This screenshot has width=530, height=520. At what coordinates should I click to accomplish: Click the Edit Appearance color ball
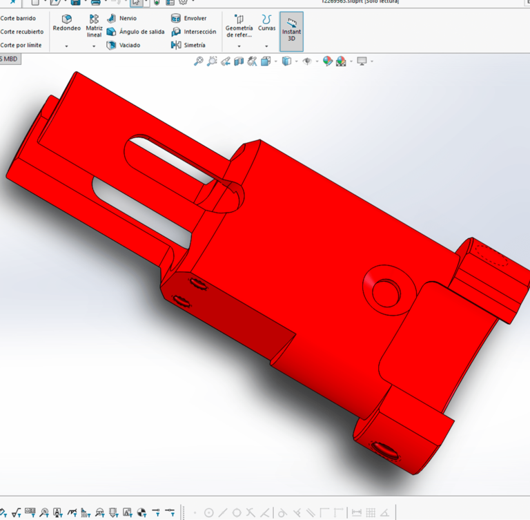tap(327, 61)
